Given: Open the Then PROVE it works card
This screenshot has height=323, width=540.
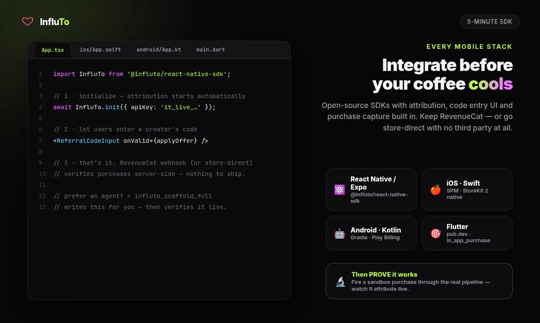Looking at the screenshot, I should click(x=419, y=281).
